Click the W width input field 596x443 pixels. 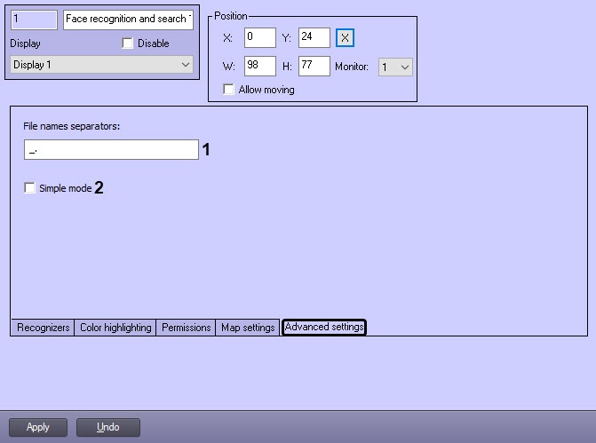[x=259, y=67]
